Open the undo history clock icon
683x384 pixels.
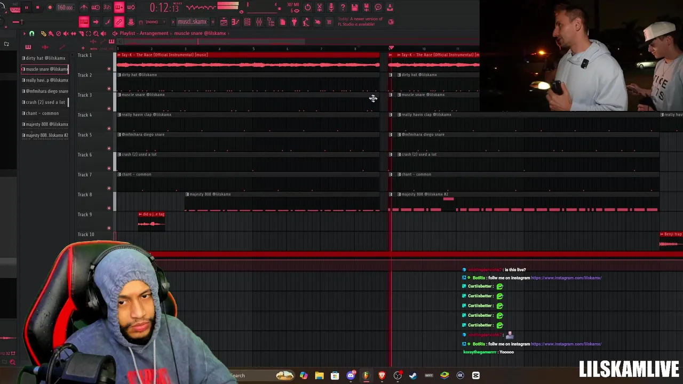pyautogui.click(x=307, y=7)
